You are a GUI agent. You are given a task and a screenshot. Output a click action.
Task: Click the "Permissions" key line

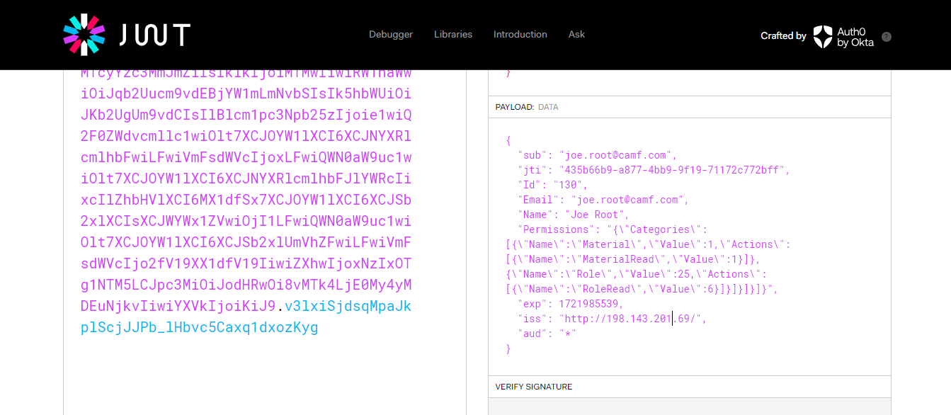click(x=613, y=229)
